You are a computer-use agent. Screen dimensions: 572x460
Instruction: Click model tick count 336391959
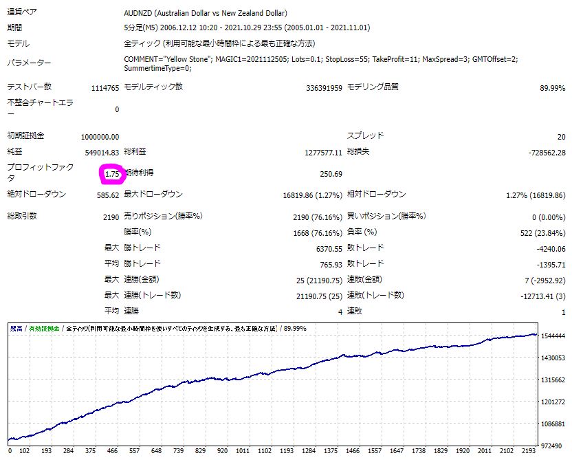[x=324, y=88]
